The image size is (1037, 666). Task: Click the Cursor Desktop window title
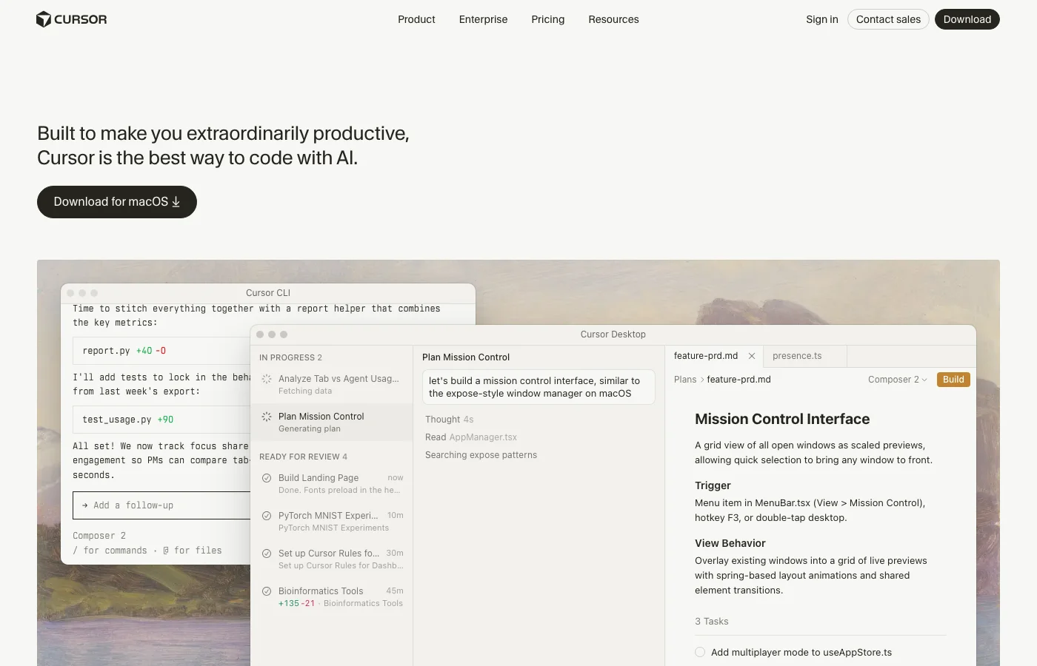tap(613, 334)
